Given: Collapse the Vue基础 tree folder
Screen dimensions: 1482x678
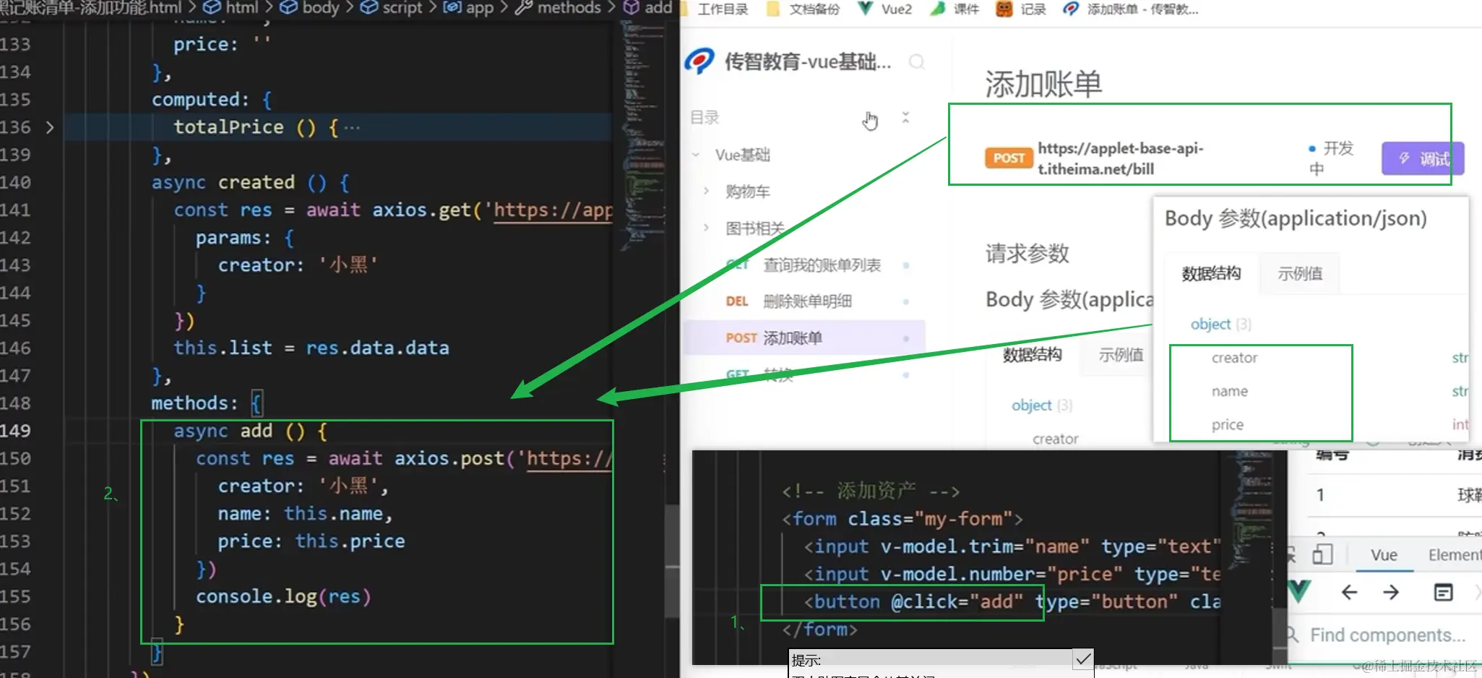Looking at the screenshot, I should pos(696,155).
